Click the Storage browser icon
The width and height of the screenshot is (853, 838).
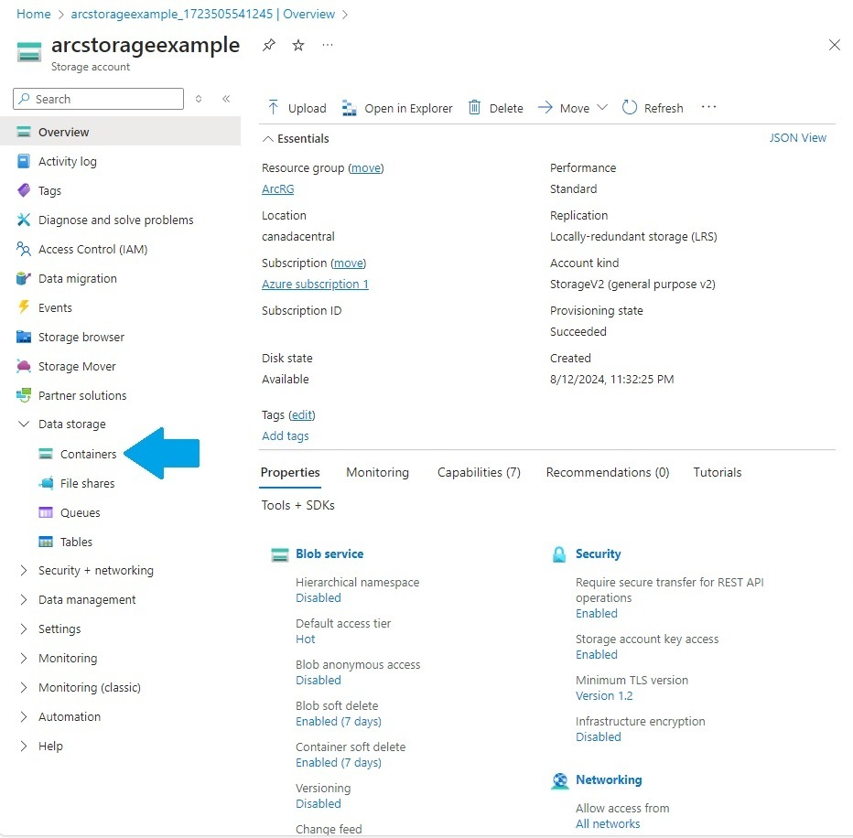click(x=24, y=338)
